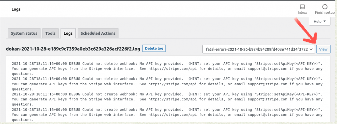337x124 pixels.
Task: Click the Logs page heading
Action: coord(16,10)
